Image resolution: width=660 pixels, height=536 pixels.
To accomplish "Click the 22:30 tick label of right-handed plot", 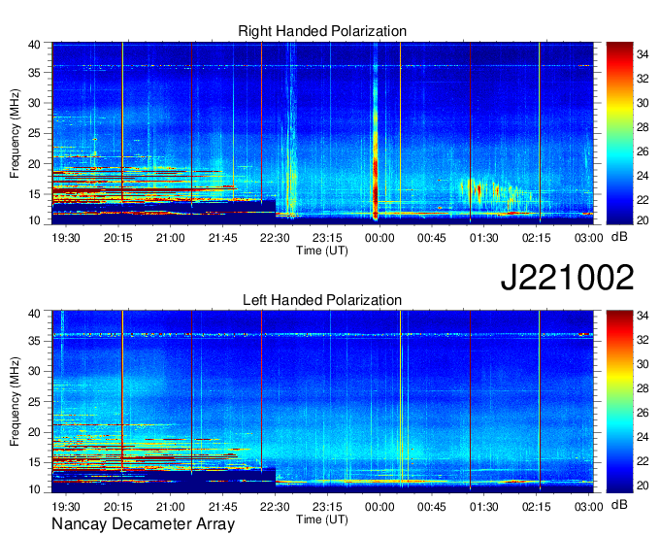I will [x=275, y=238].
